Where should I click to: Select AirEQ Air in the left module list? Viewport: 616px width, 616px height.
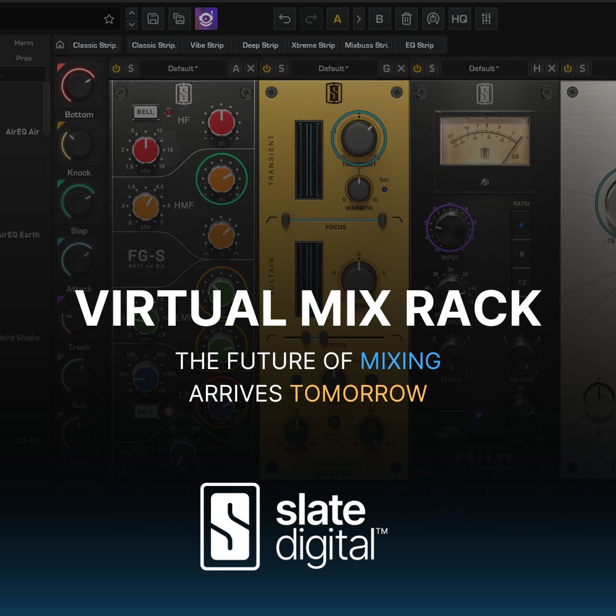(x=23, y=132)
